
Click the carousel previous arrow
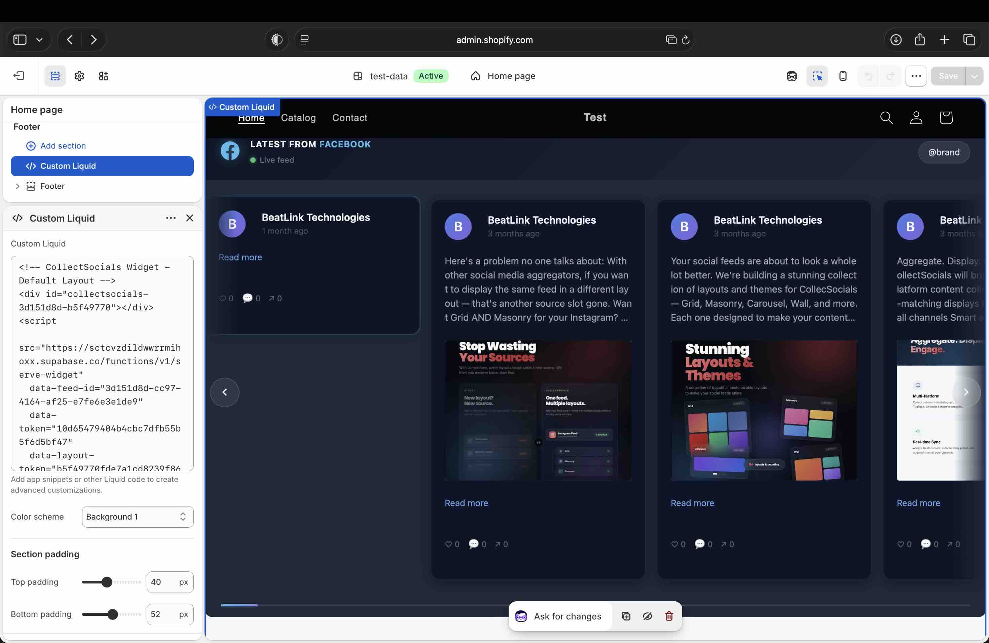pyautogui.click(x=225, y=392)
